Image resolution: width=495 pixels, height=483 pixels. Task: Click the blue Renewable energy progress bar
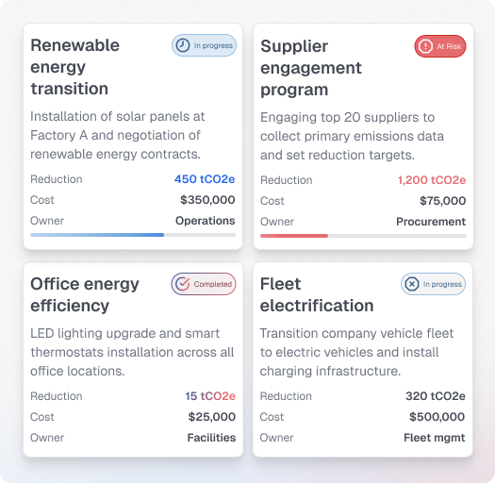click(x=133, y=235)
